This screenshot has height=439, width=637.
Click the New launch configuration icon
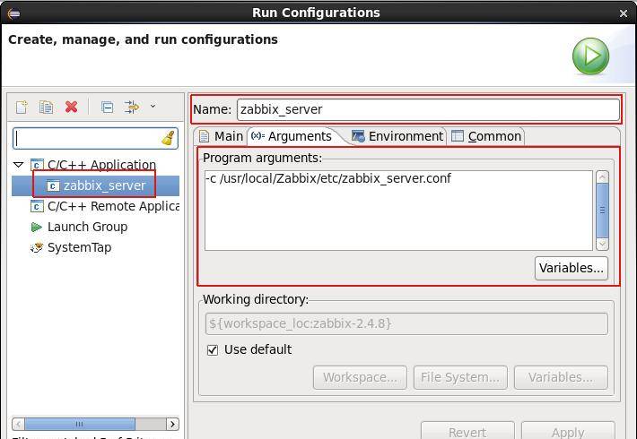(22, 107)
